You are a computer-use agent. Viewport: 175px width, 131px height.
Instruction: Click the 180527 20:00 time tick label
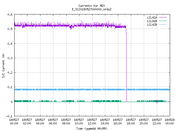(x=144, y=122)
